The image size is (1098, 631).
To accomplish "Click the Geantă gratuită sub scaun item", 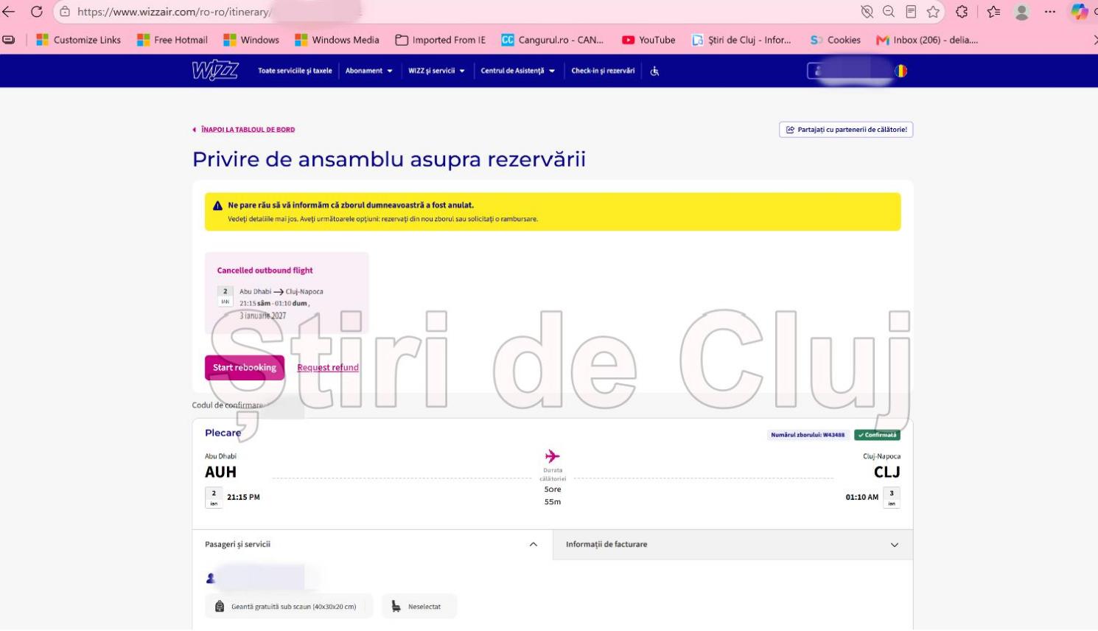I will pos(289,607).
